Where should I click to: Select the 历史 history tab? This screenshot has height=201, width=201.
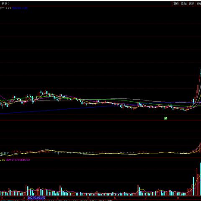192,4
